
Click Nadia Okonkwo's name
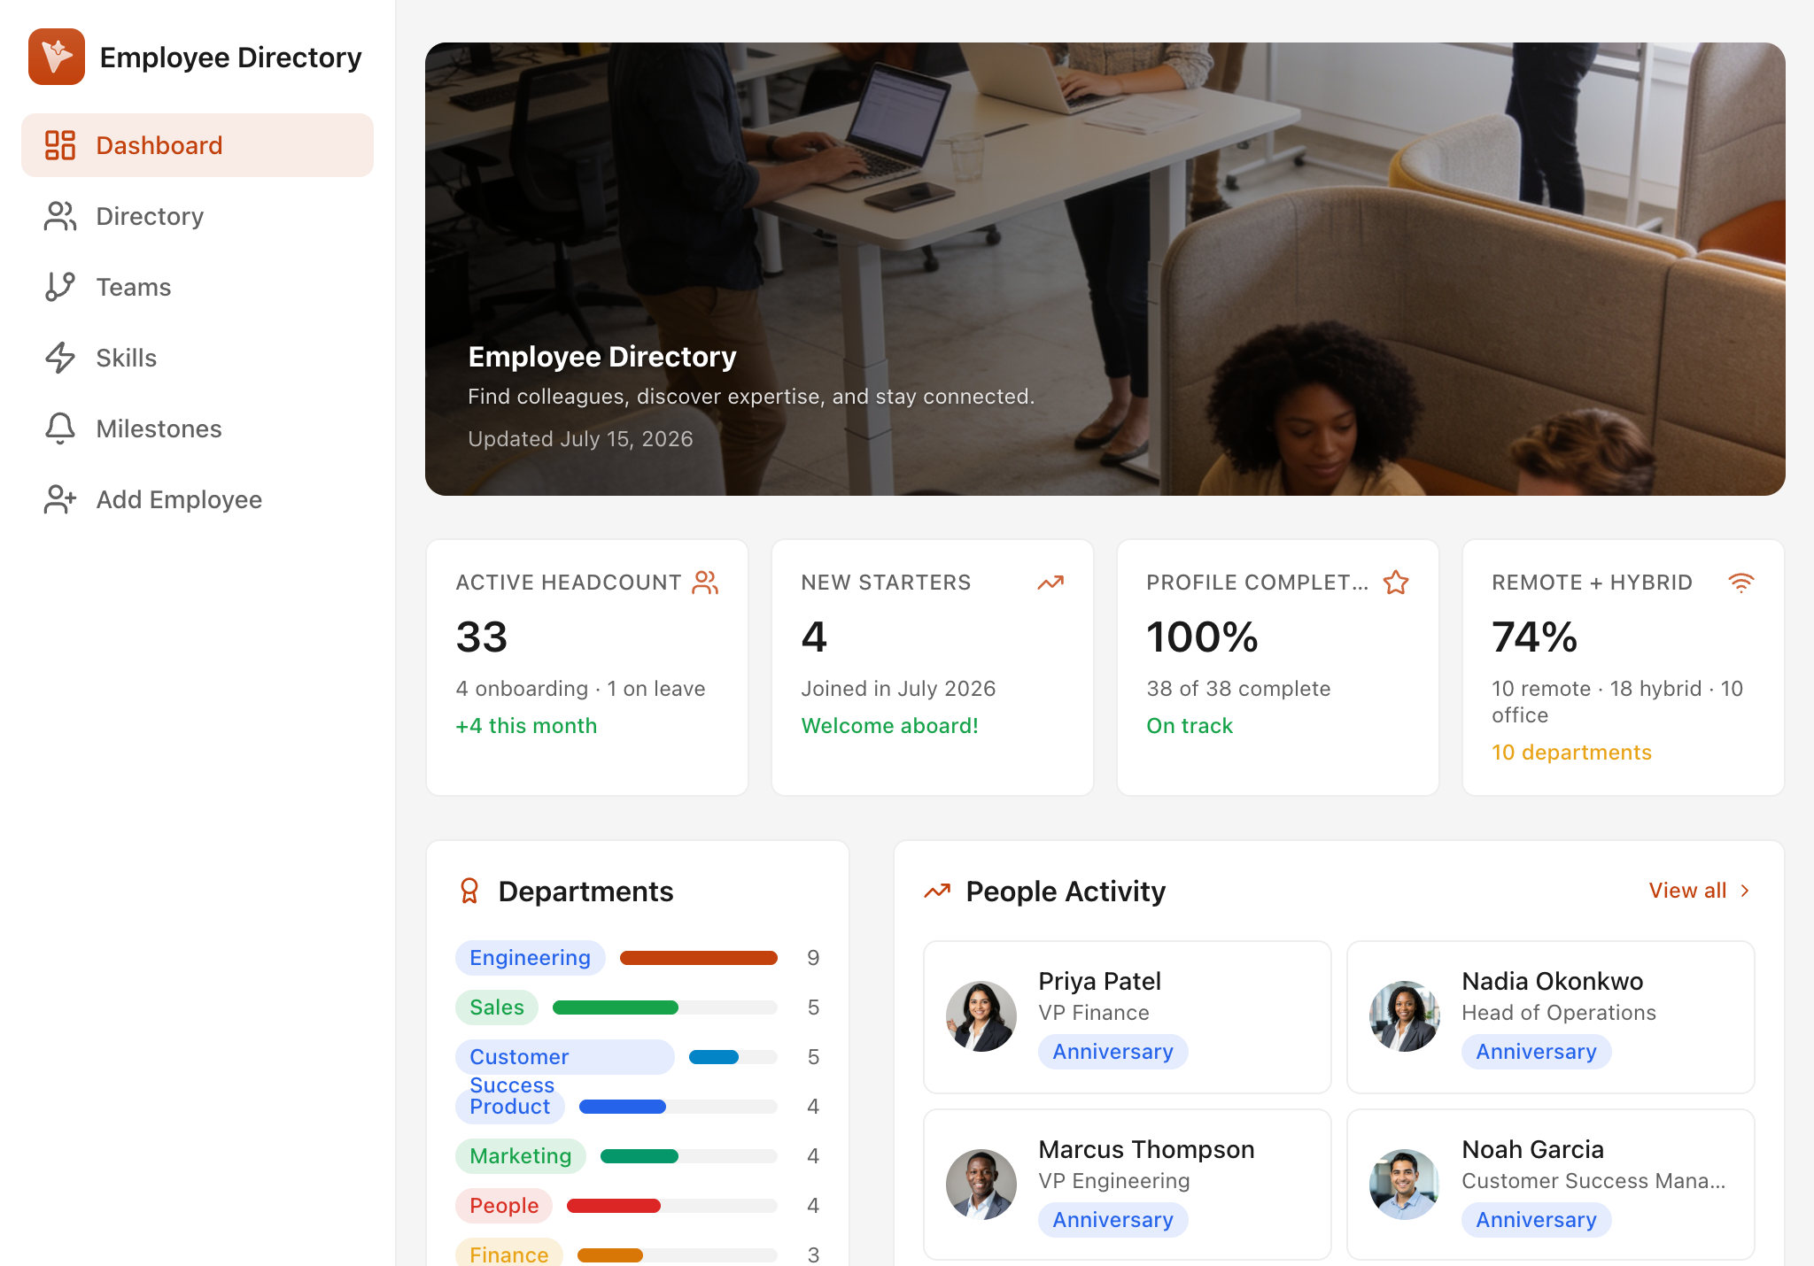(x=1553, y=981)
